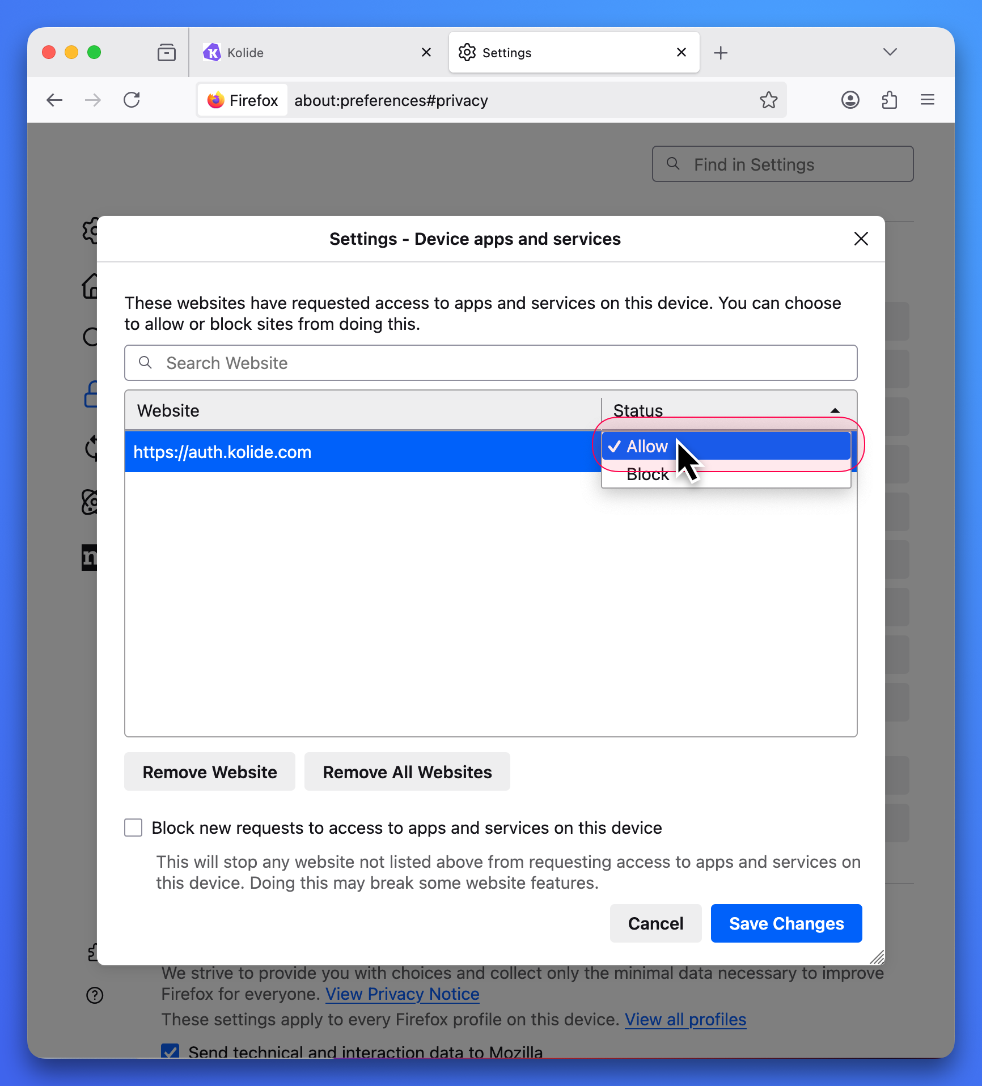
Task: Open the Firefox account profile icon
Action: tap(850, 100)
